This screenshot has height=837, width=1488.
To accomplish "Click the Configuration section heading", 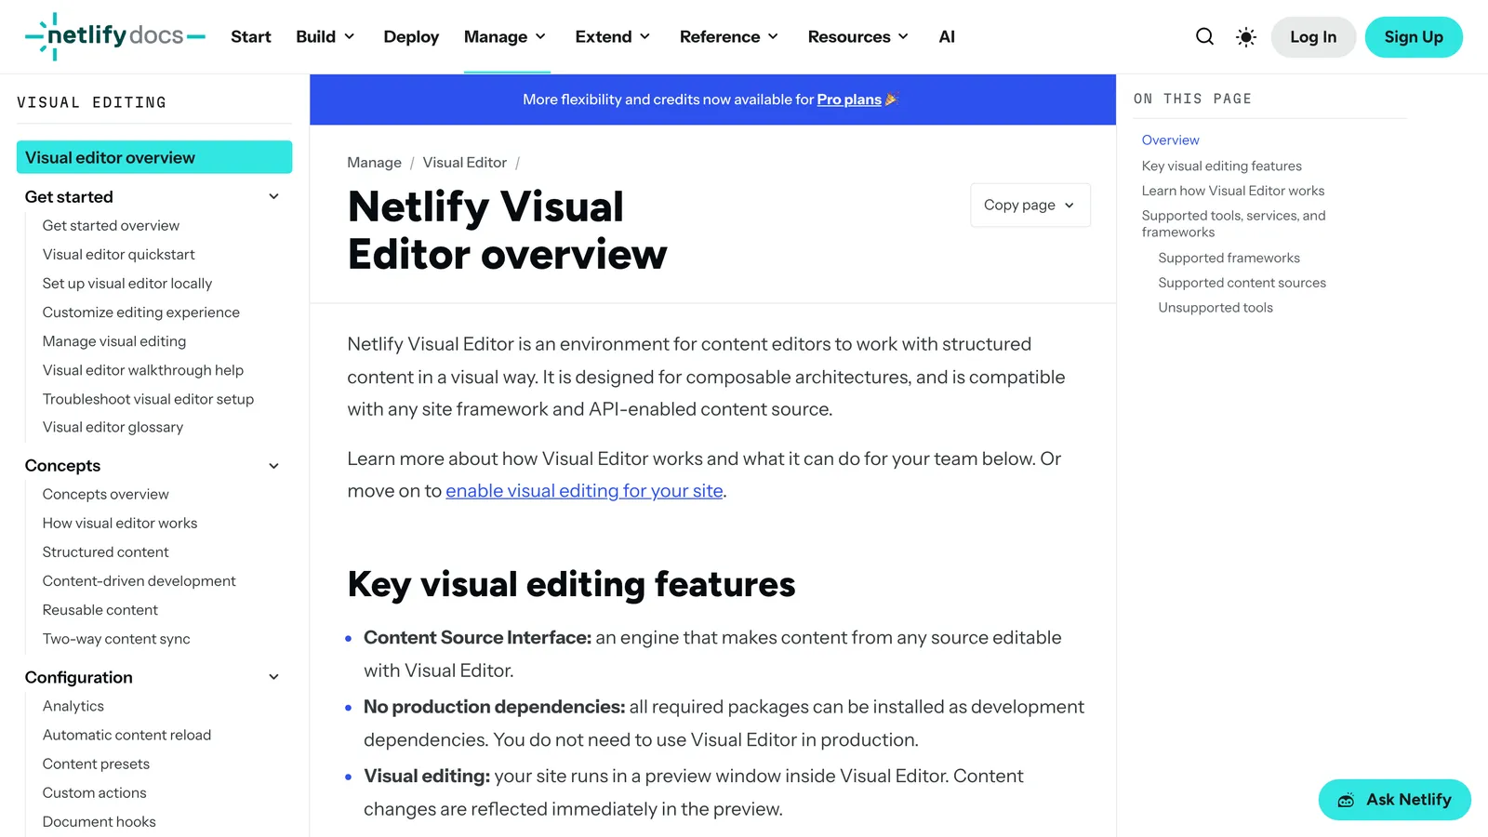I will [x=79, y=678].
